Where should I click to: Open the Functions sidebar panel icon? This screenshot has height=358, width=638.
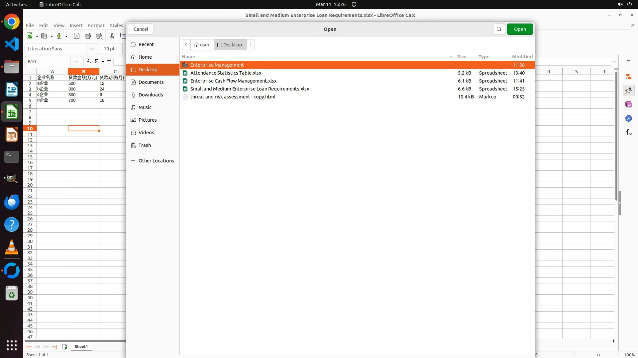point(629,133)
